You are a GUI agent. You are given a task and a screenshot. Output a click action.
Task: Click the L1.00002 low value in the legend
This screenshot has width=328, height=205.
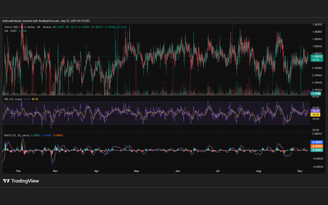pos(84,27)
